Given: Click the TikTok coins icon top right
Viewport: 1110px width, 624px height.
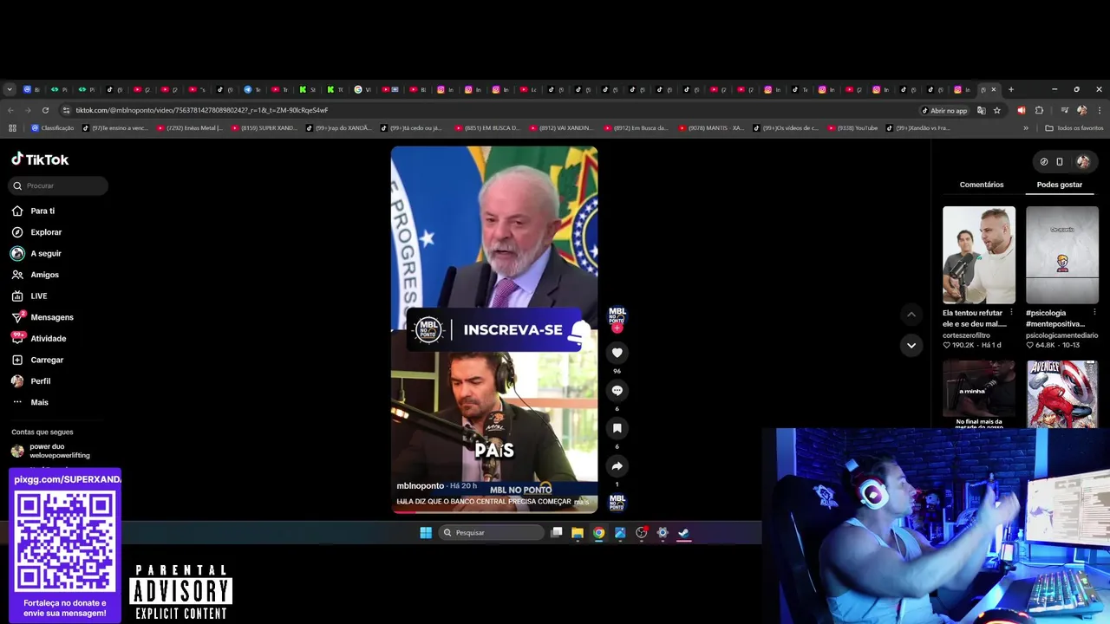Looking at the screenshot, I should tap(1044, 161).
